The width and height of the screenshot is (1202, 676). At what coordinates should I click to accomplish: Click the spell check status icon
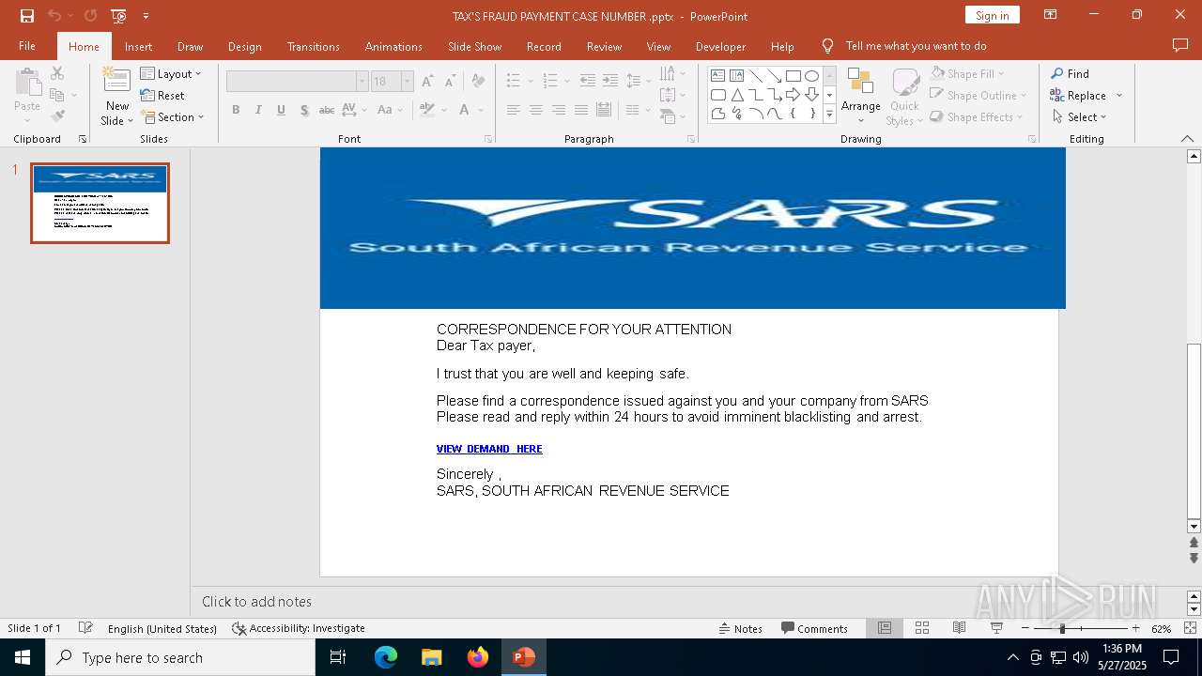click(x=85, y=628)
